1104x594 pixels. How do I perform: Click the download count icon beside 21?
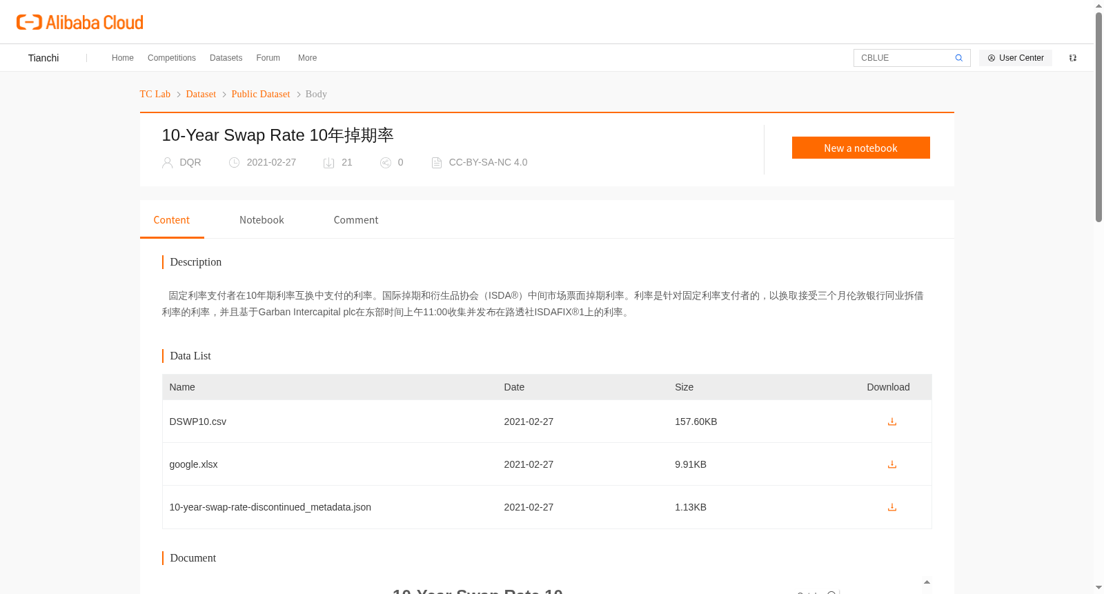tap(329, 163)
